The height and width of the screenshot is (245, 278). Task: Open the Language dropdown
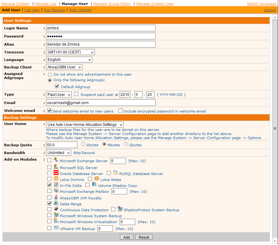tap(69, 60)
